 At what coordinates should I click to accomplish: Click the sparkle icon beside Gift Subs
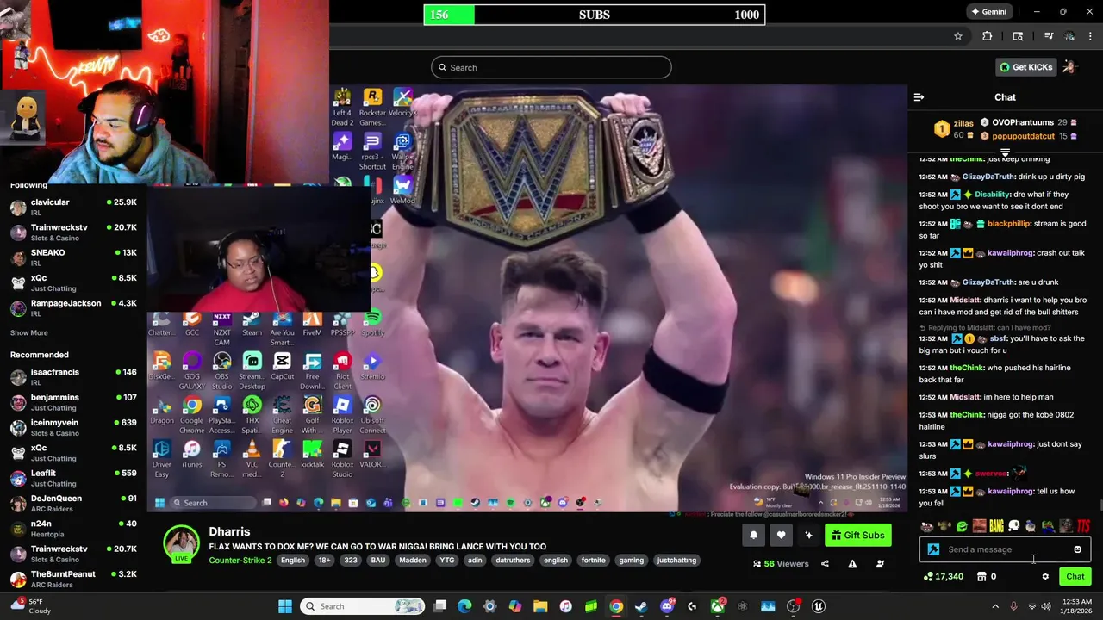click(808, 535)
